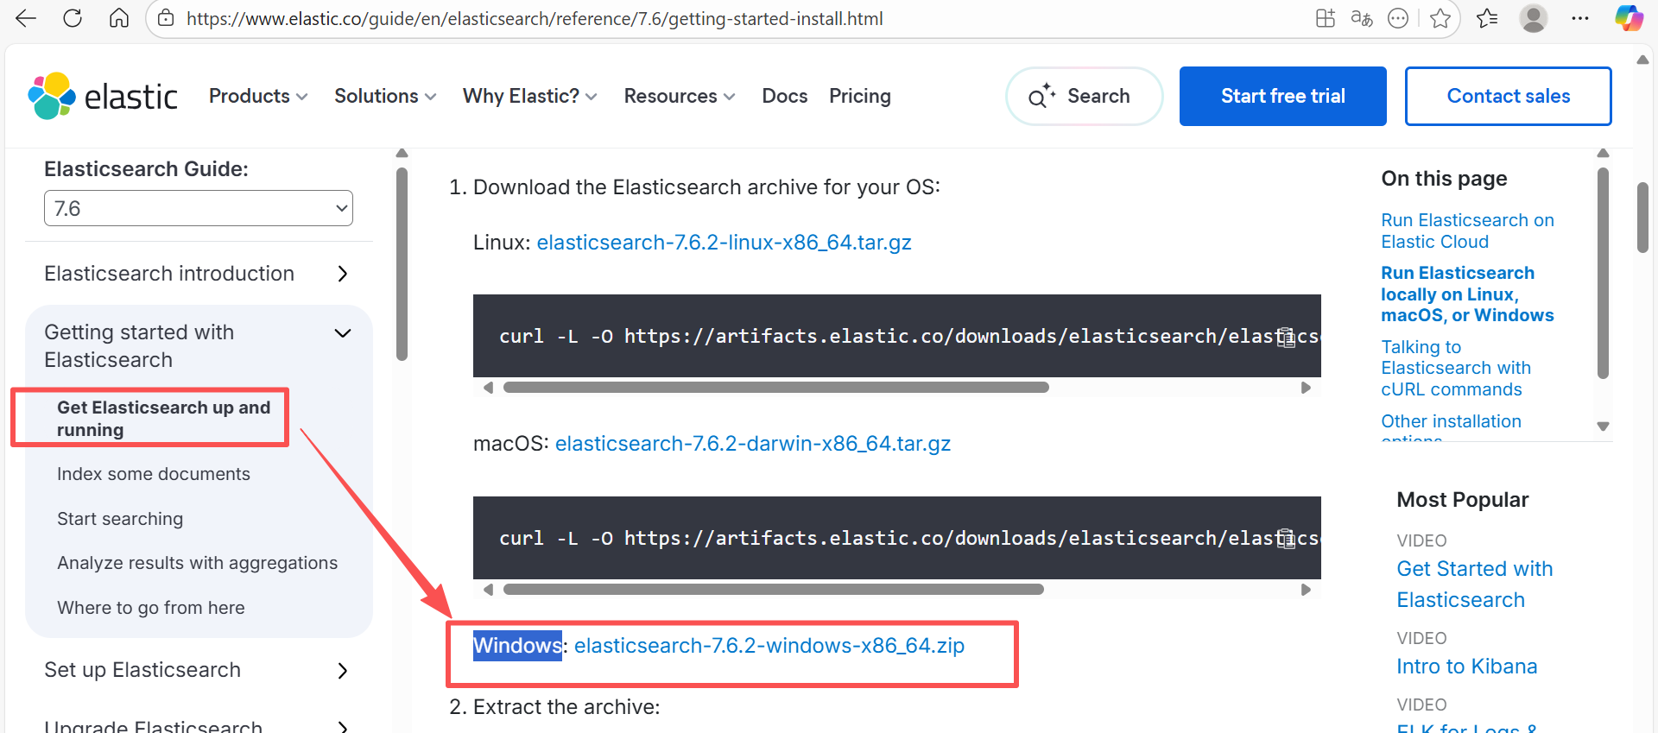1658x733 pixels.
Task: Jump to Other installation options
Action: 1451,427
